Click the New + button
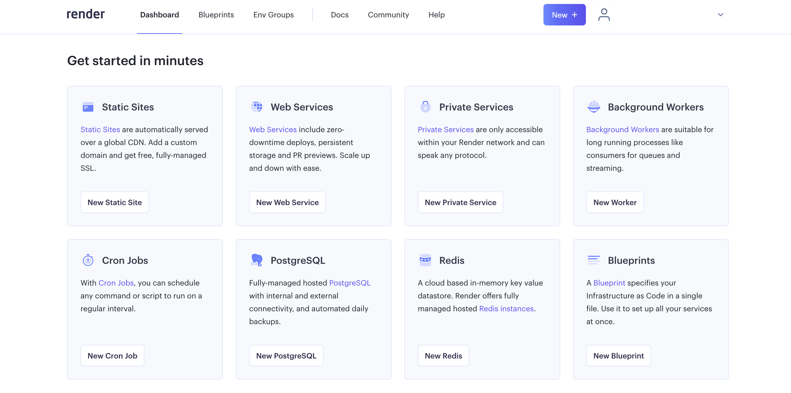The width and height of the screenshot is (791, 393). pos(564,15)
